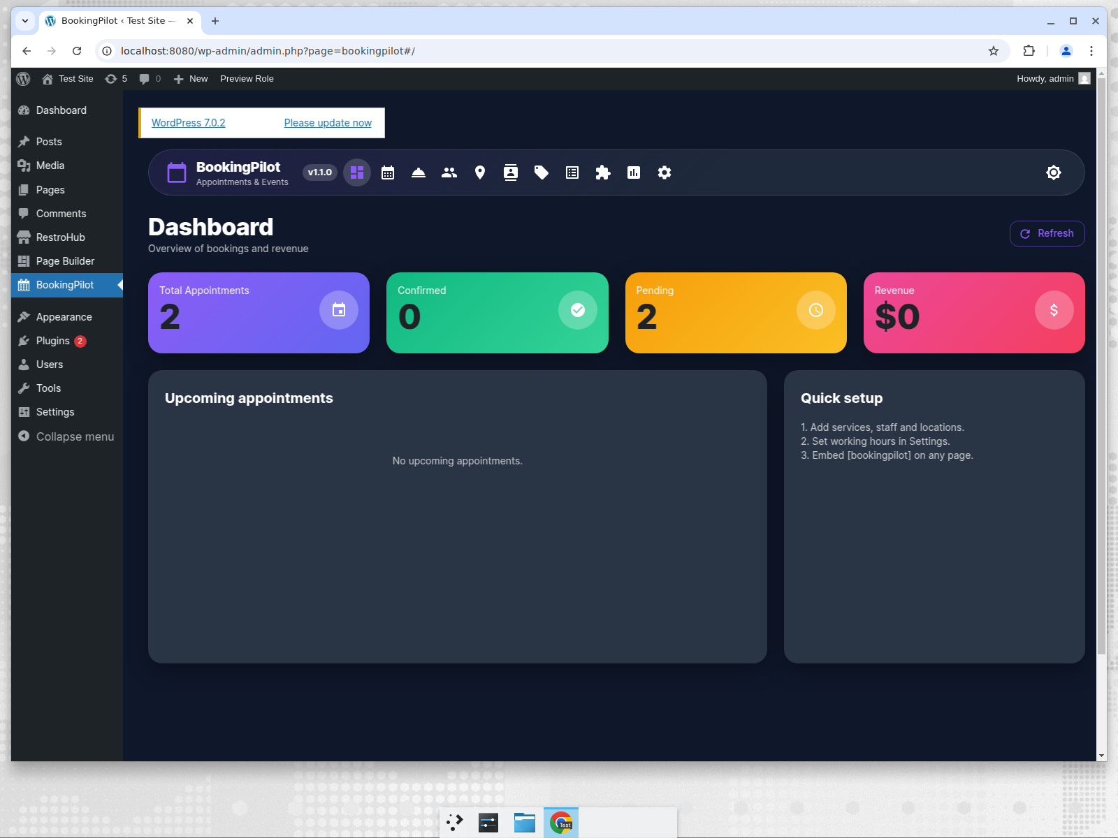Refresh the dashboard data
Viewport: 1118px width, 838px height.
coord(1047,233)
